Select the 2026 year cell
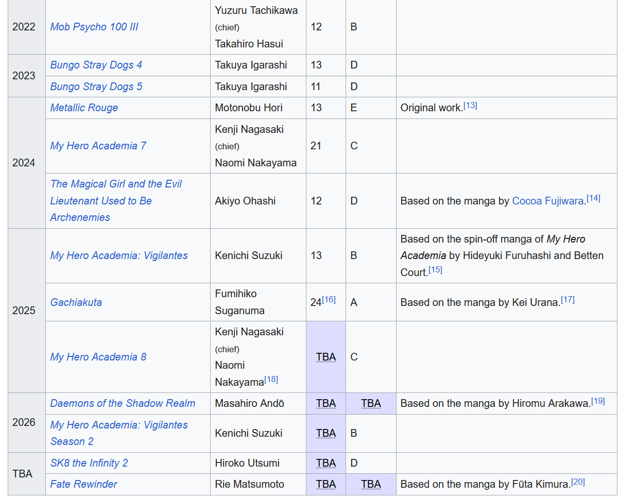Viewport: 619px width, 497px height. pos(27,422)
